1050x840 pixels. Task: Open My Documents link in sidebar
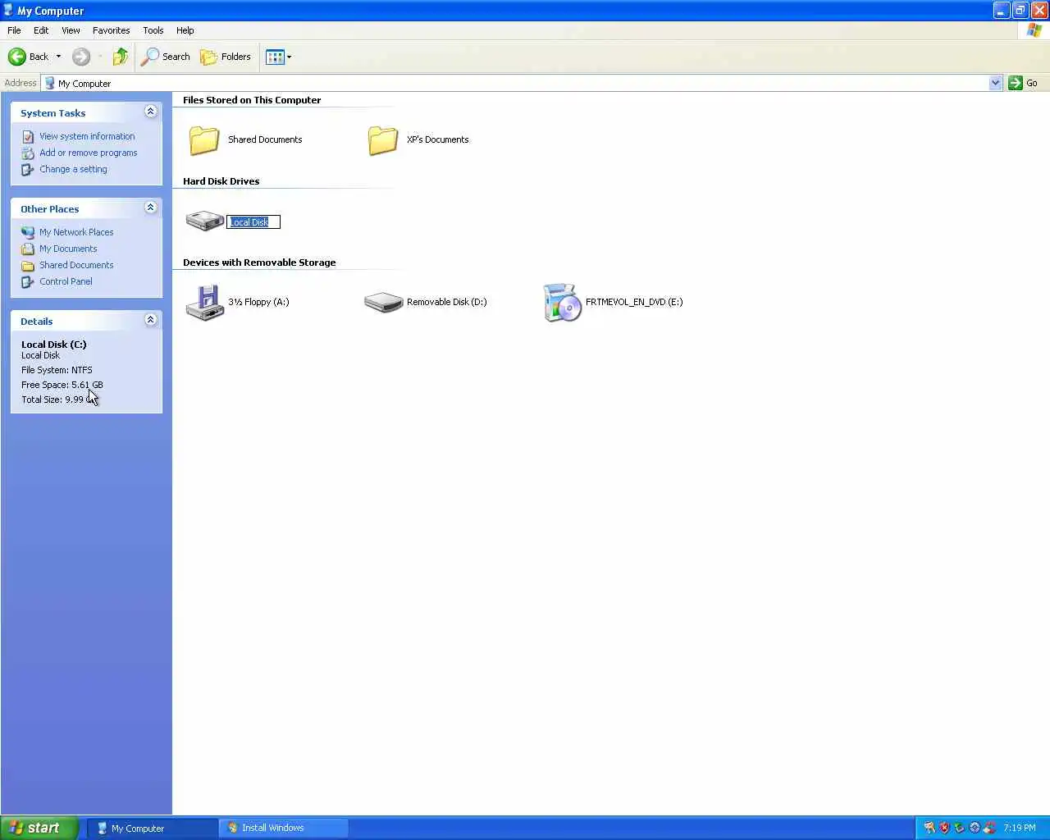(x=68, y=249)
